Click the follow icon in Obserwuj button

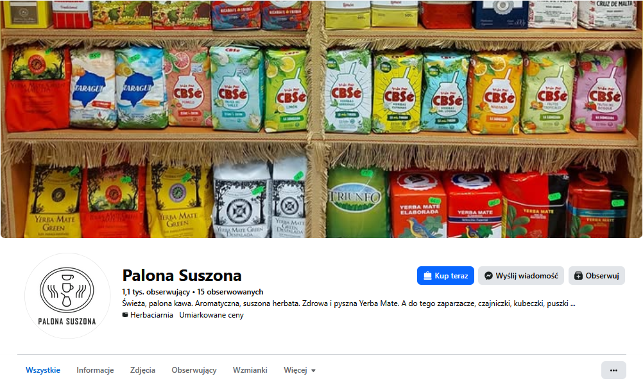coord(578,276)
